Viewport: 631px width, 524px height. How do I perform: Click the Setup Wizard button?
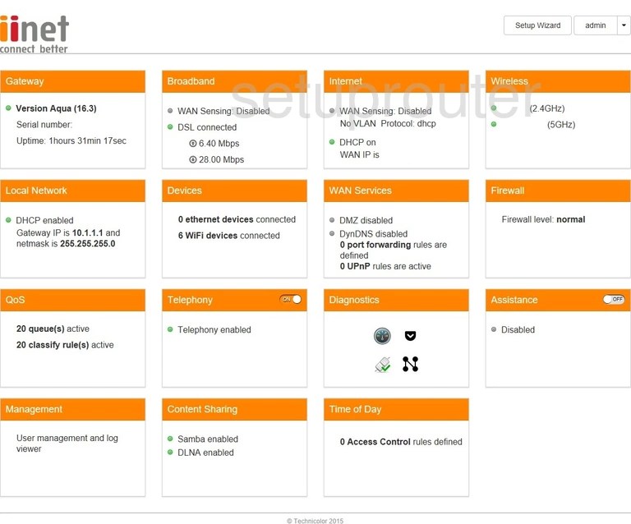(537, 25)
